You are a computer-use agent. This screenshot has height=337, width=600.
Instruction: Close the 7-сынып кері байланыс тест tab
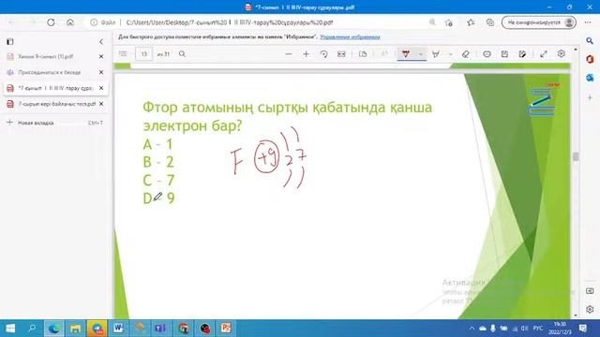(x=101, y=104)
